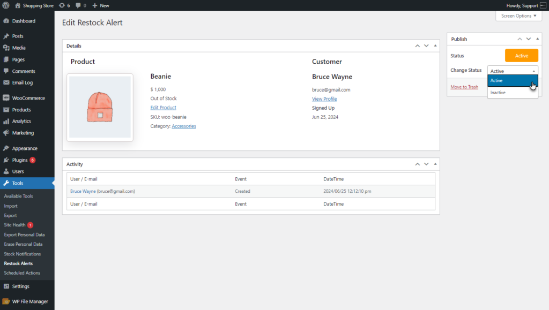Click the Out of Stock text
The height and width of the screenshot is (310, 549).
click(164, 99)
